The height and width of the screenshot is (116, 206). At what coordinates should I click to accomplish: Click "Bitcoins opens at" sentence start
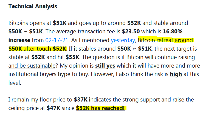tap(30, 23)
